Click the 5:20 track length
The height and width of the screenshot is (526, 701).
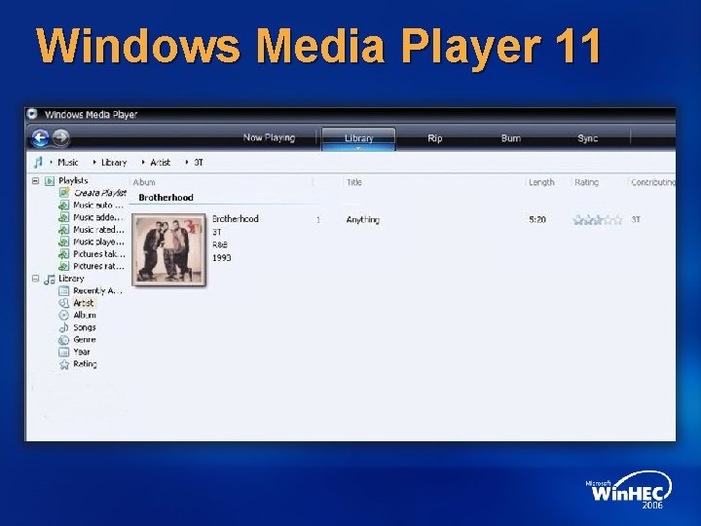[x=537, y=219]
